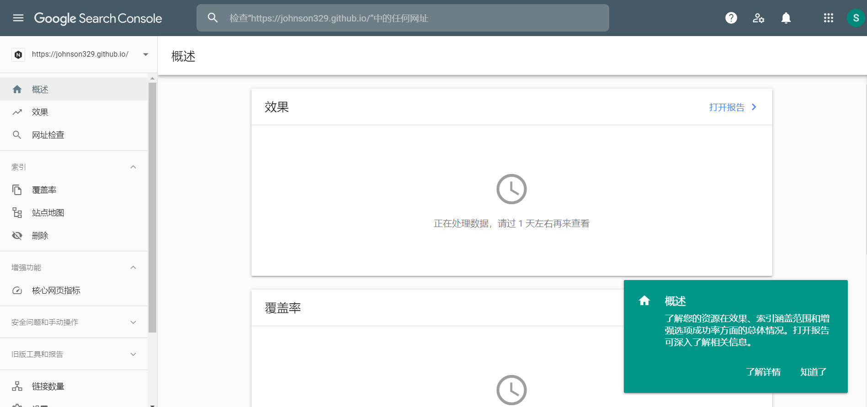Open 删除 in the sidebar
This screenshot has height=407, width=867.
tap(74, 235)
